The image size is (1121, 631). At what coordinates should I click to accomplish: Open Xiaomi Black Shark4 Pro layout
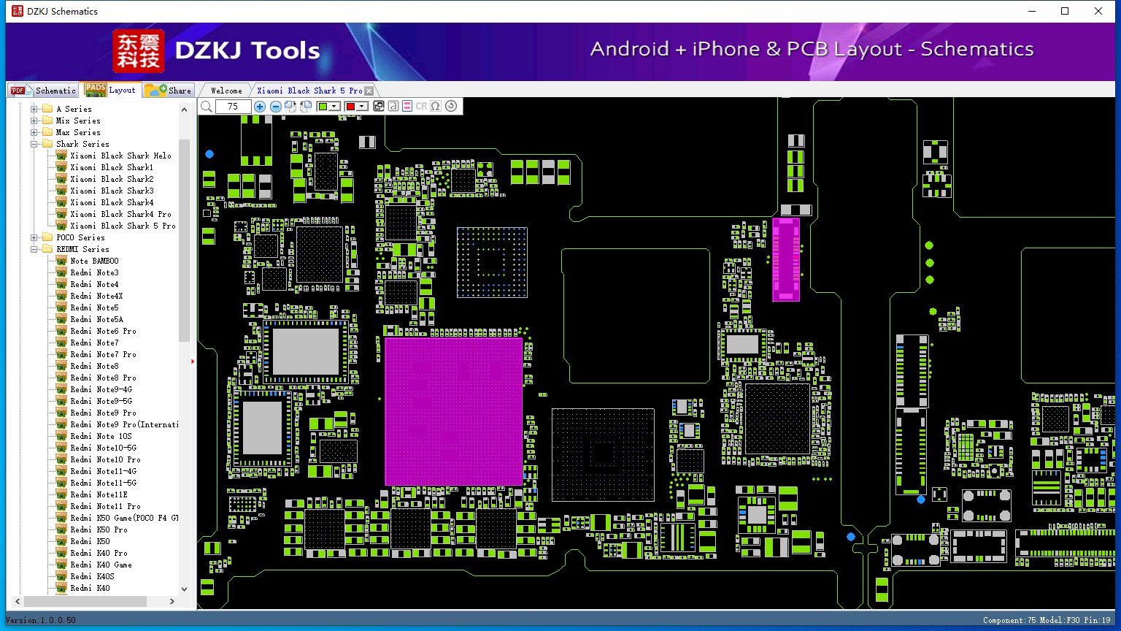point(120,214)
